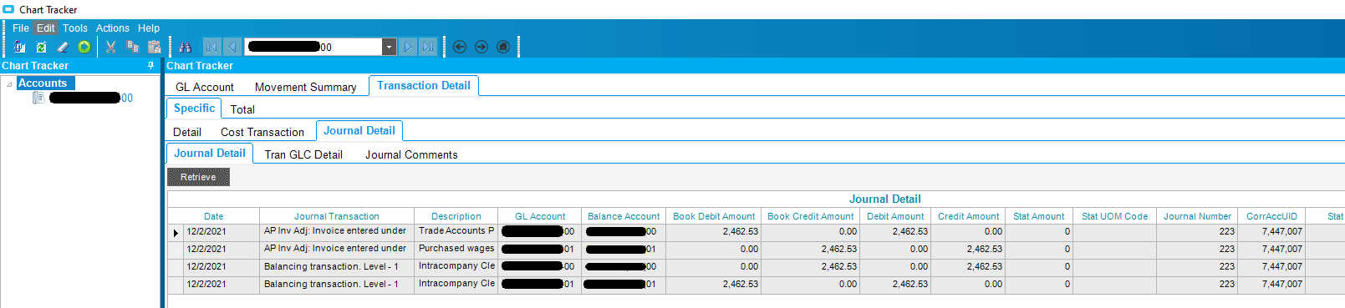Click the Balance Account column header
Screen dimensions: 1345x308
point(624,216)
